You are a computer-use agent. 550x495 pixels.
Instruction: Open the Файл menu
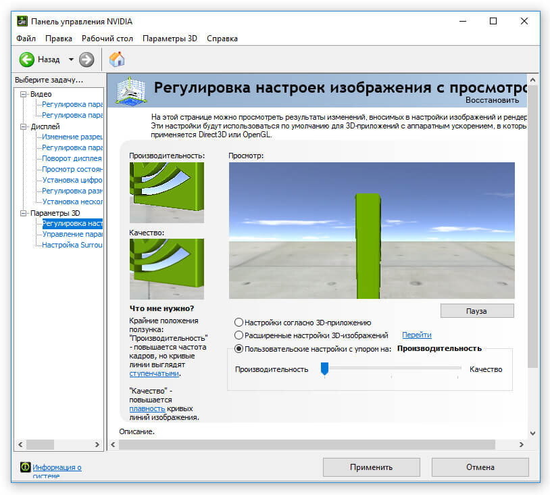pyautogui.click(x=26, y=39)
